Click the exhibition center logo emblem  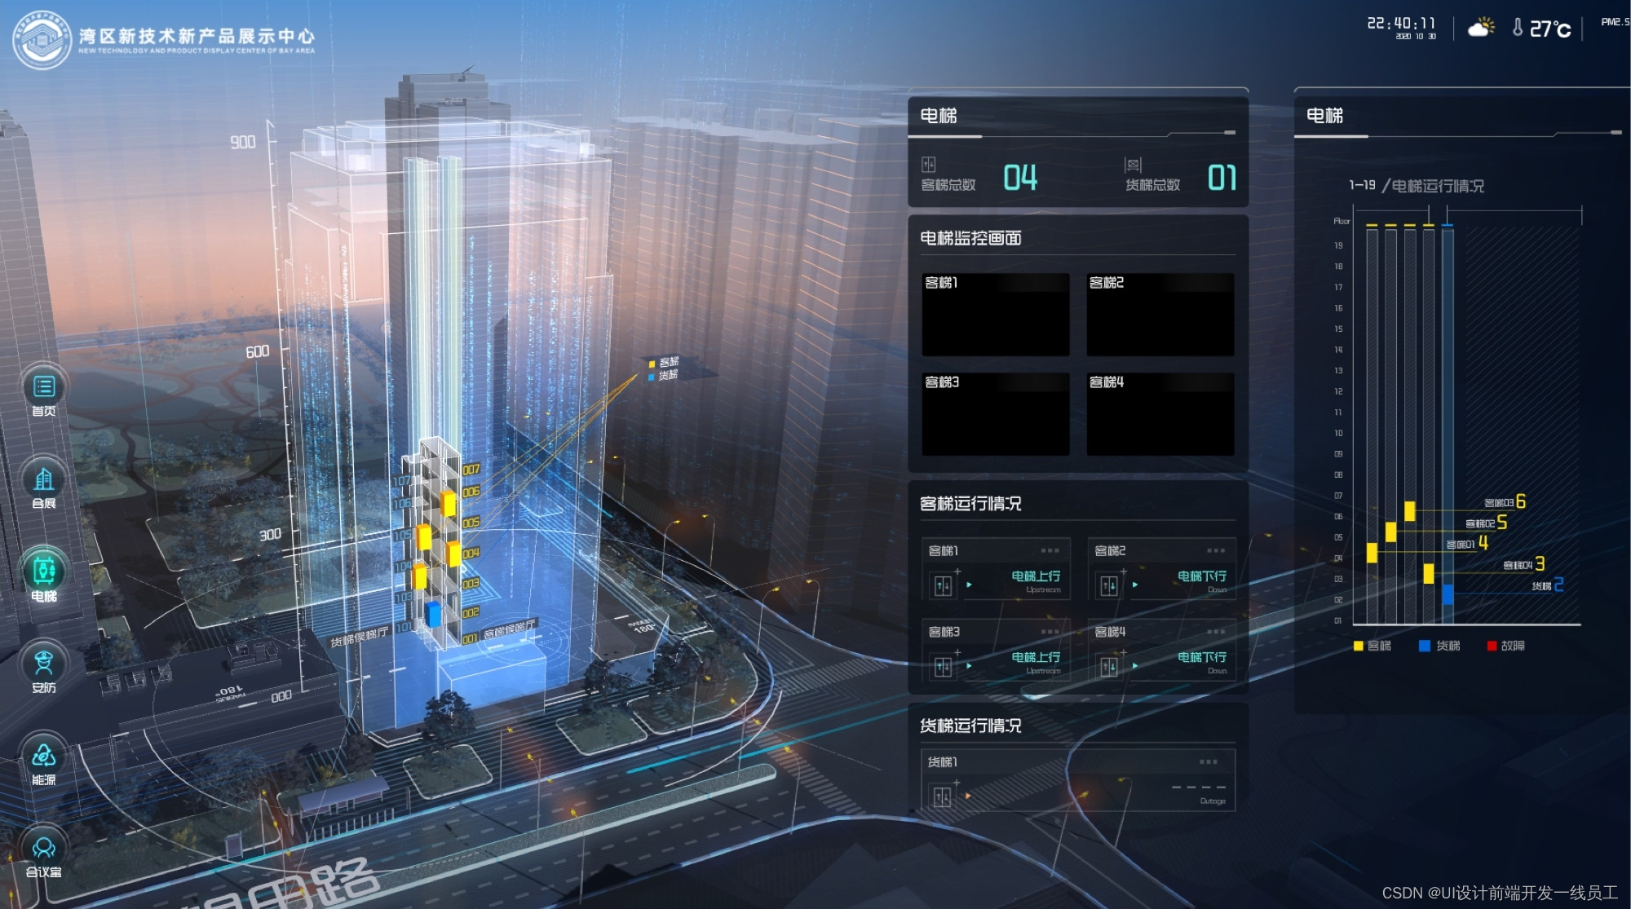tap(42, 39)
